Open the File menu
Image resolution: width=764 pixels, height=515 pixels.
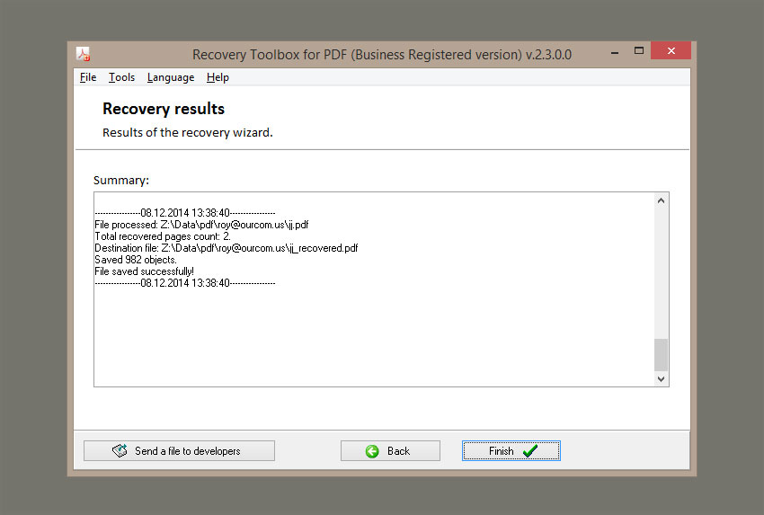(88, 77)
